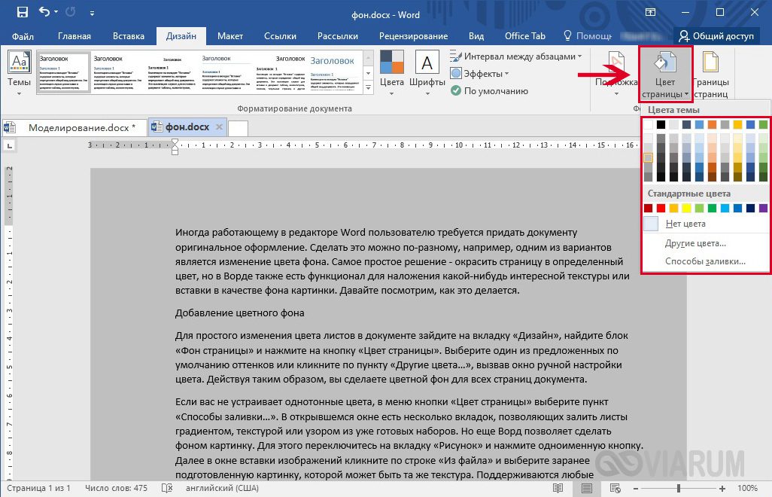The width and height of the screenshot is (772, 497).
Task: Choose Нет цвета (No Color)
Action: [706, 224]
